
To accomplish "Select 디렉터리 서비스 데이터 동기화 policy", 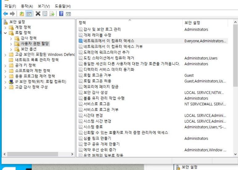I will tap(109, 69).
